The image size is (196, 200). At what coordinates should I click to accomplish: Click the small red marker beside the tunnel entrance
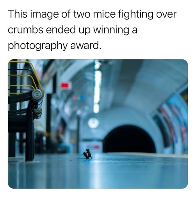[x=96, y=147]
